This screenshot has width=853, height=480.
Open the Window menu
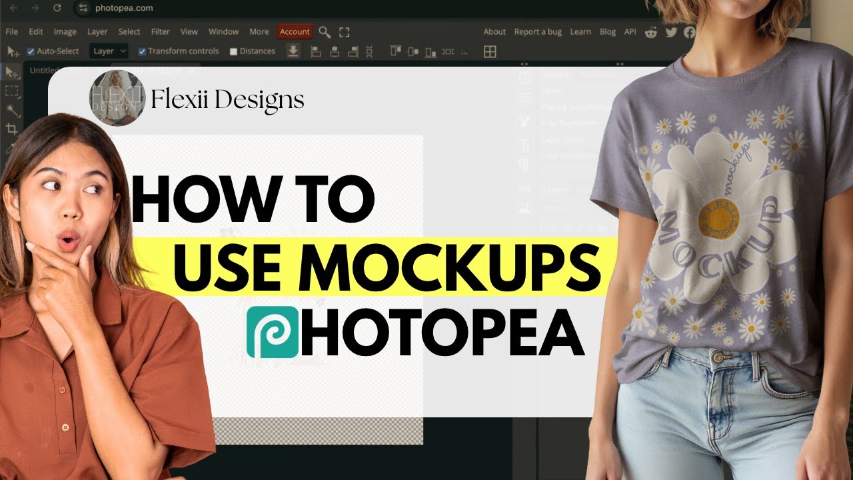(x=223, y=31)
